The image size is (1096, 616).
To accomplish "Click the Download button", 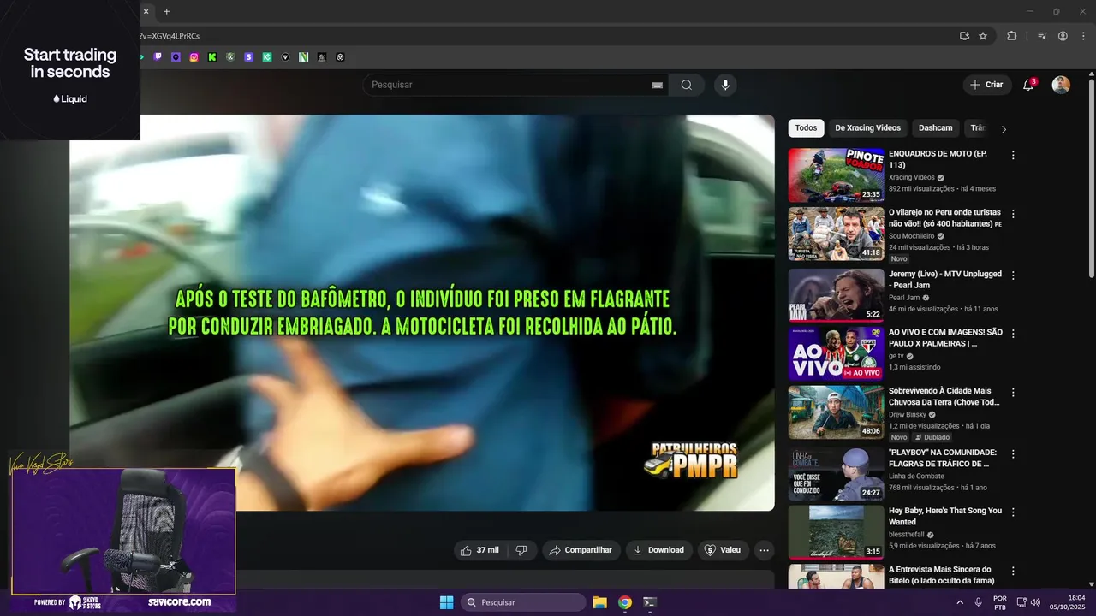I will point(658,550).
